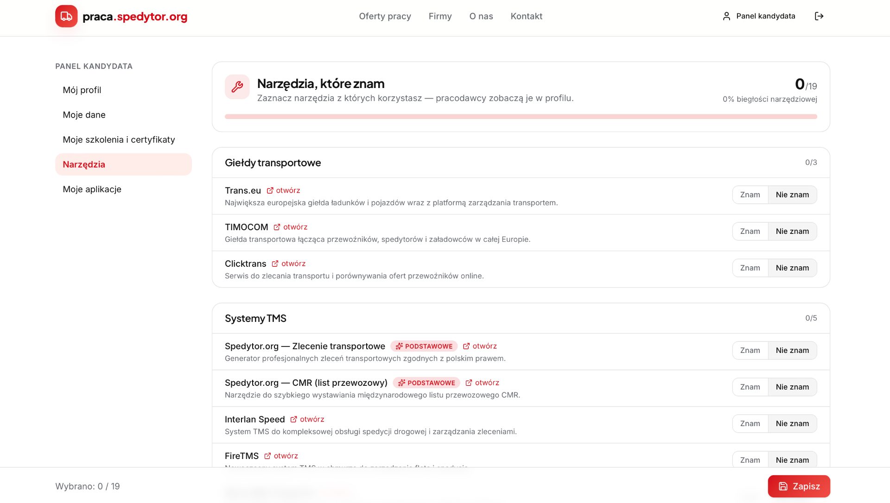This screenshot has width=890, height=503.
Task: Click the 0/5 count in Systemy TMS
Action: pyautogui.click(x=811, y=318)
